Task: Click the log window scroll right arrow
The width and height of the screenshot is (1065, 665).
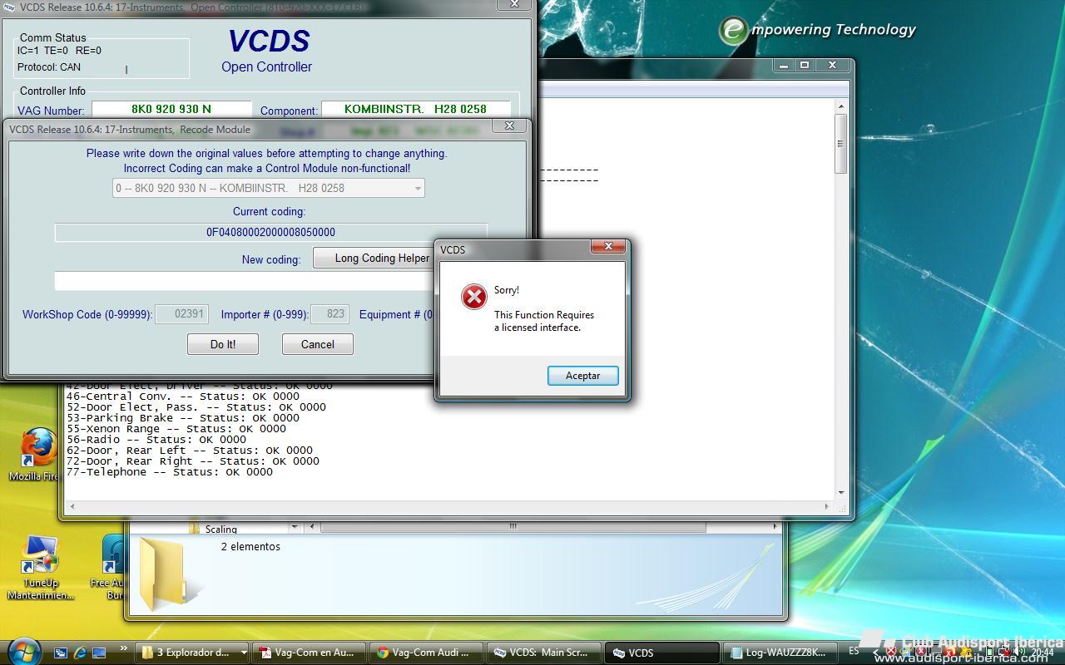Action: (826, 505)
